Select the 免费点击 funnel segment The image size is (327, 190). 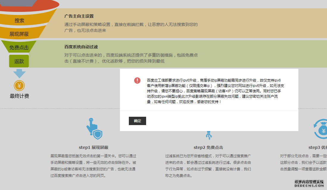19,47
